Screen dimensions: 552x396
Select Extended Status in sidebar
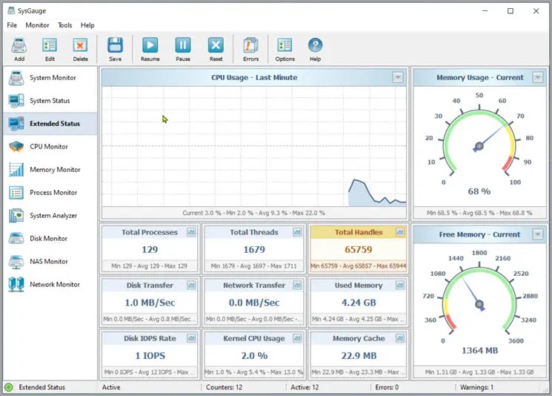(x=50, y=124)
